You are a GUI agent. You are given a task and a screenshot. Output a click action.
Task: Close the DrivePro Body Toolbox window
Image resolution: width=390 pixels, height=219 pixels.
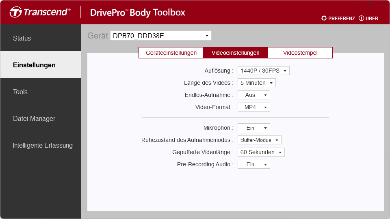point(383,5)
